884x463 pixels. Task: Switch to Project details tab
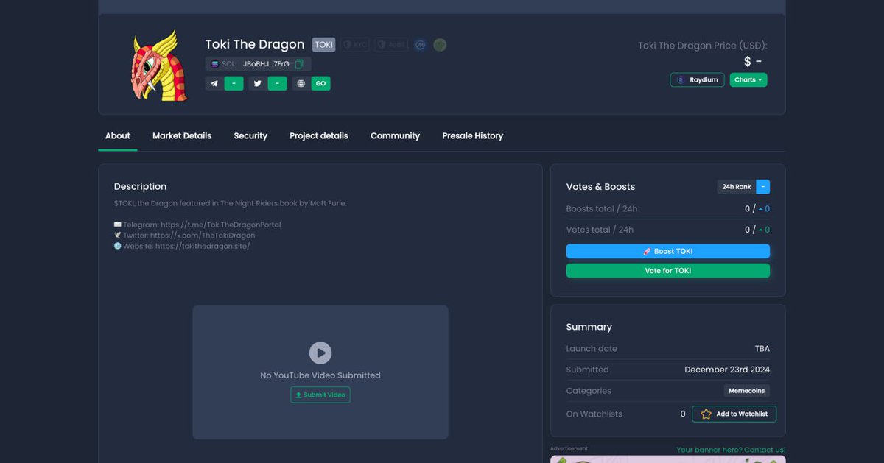point(319,135)
